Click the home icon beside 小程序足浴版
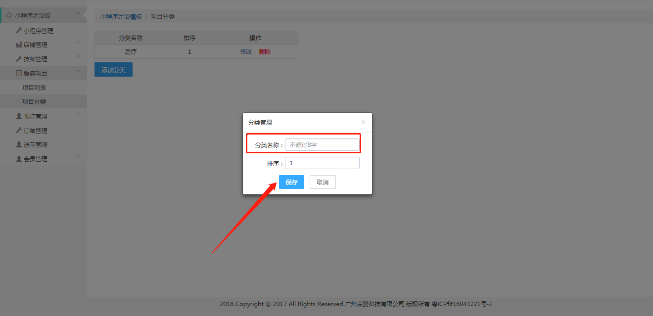 click(x=8, y=16)
